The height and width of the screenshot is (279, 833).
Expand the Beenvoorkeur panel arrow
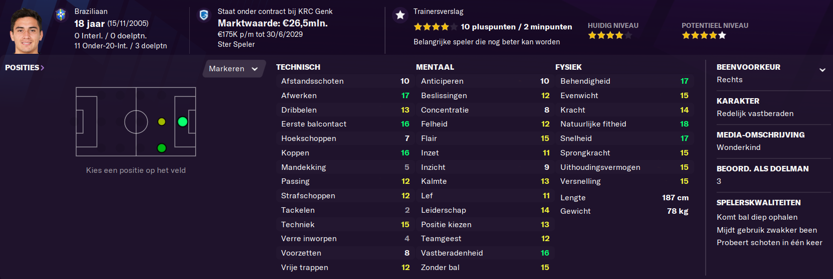[822, 70]
